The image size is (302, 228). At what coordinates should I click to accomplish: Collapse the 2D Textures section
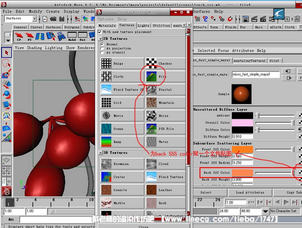(100, 39)
